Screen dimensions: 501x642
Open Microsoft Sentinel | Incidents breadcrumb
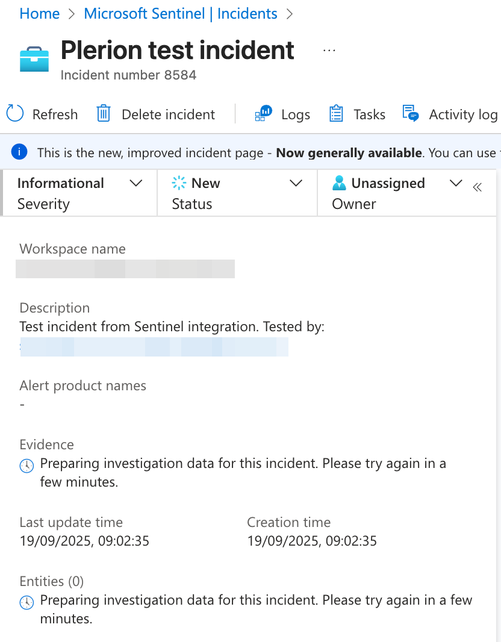click(x=181, y=13)
